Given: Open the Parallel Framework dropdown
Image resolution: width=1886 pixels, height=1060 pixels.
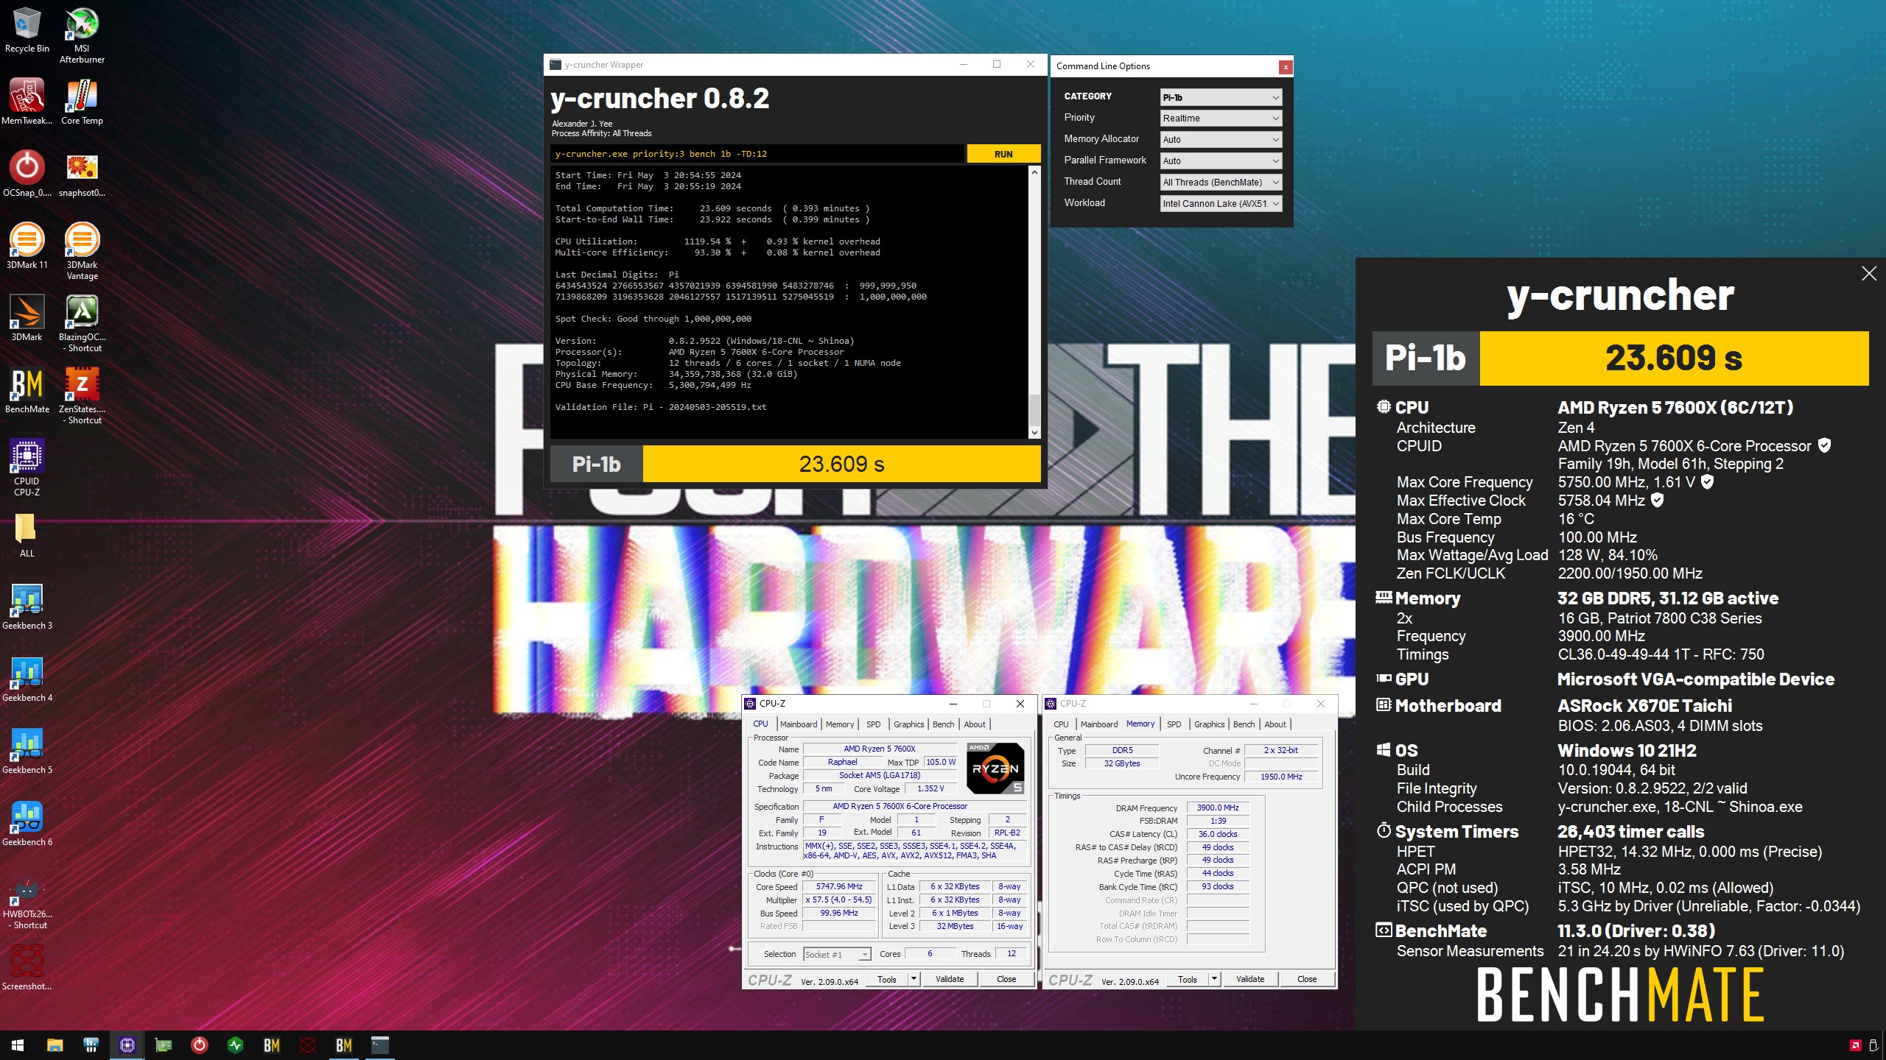Looking at the screenshot, I should point(1221,161).
